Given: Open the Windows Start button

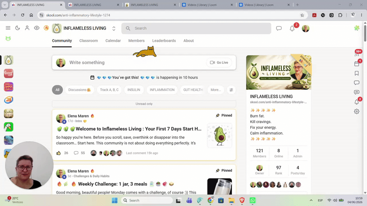Looking at the screenshot, I should tap(115, 200).
